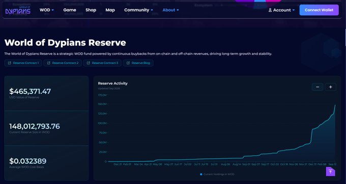
Task: Click the Sep 12 axis label
Action: 333,164
